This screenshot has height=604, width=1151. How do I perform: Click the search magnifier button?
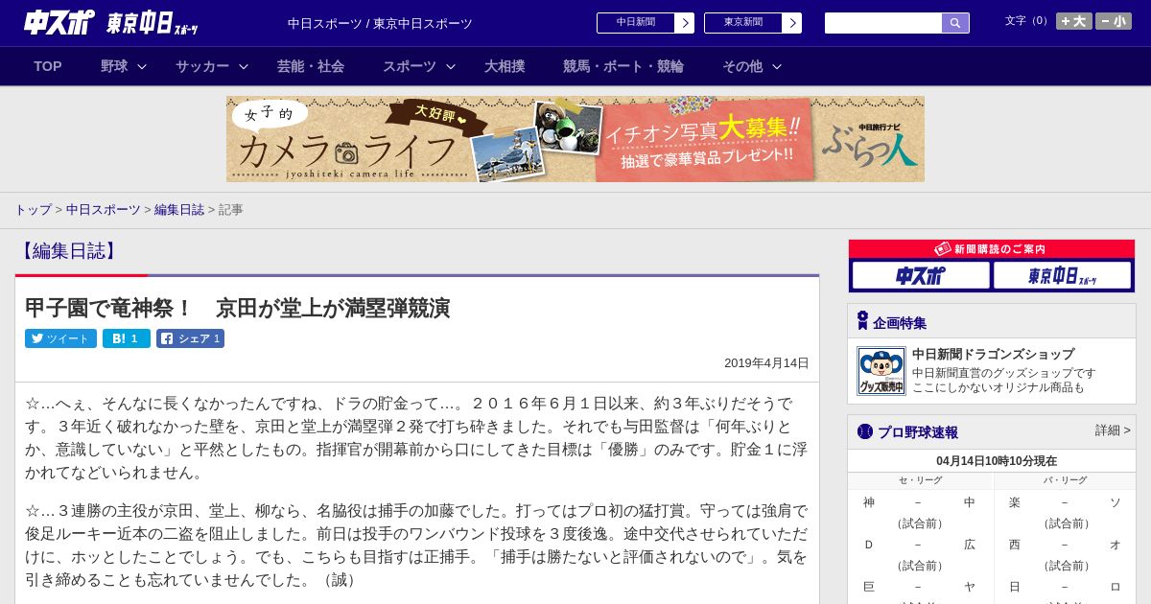955,23
